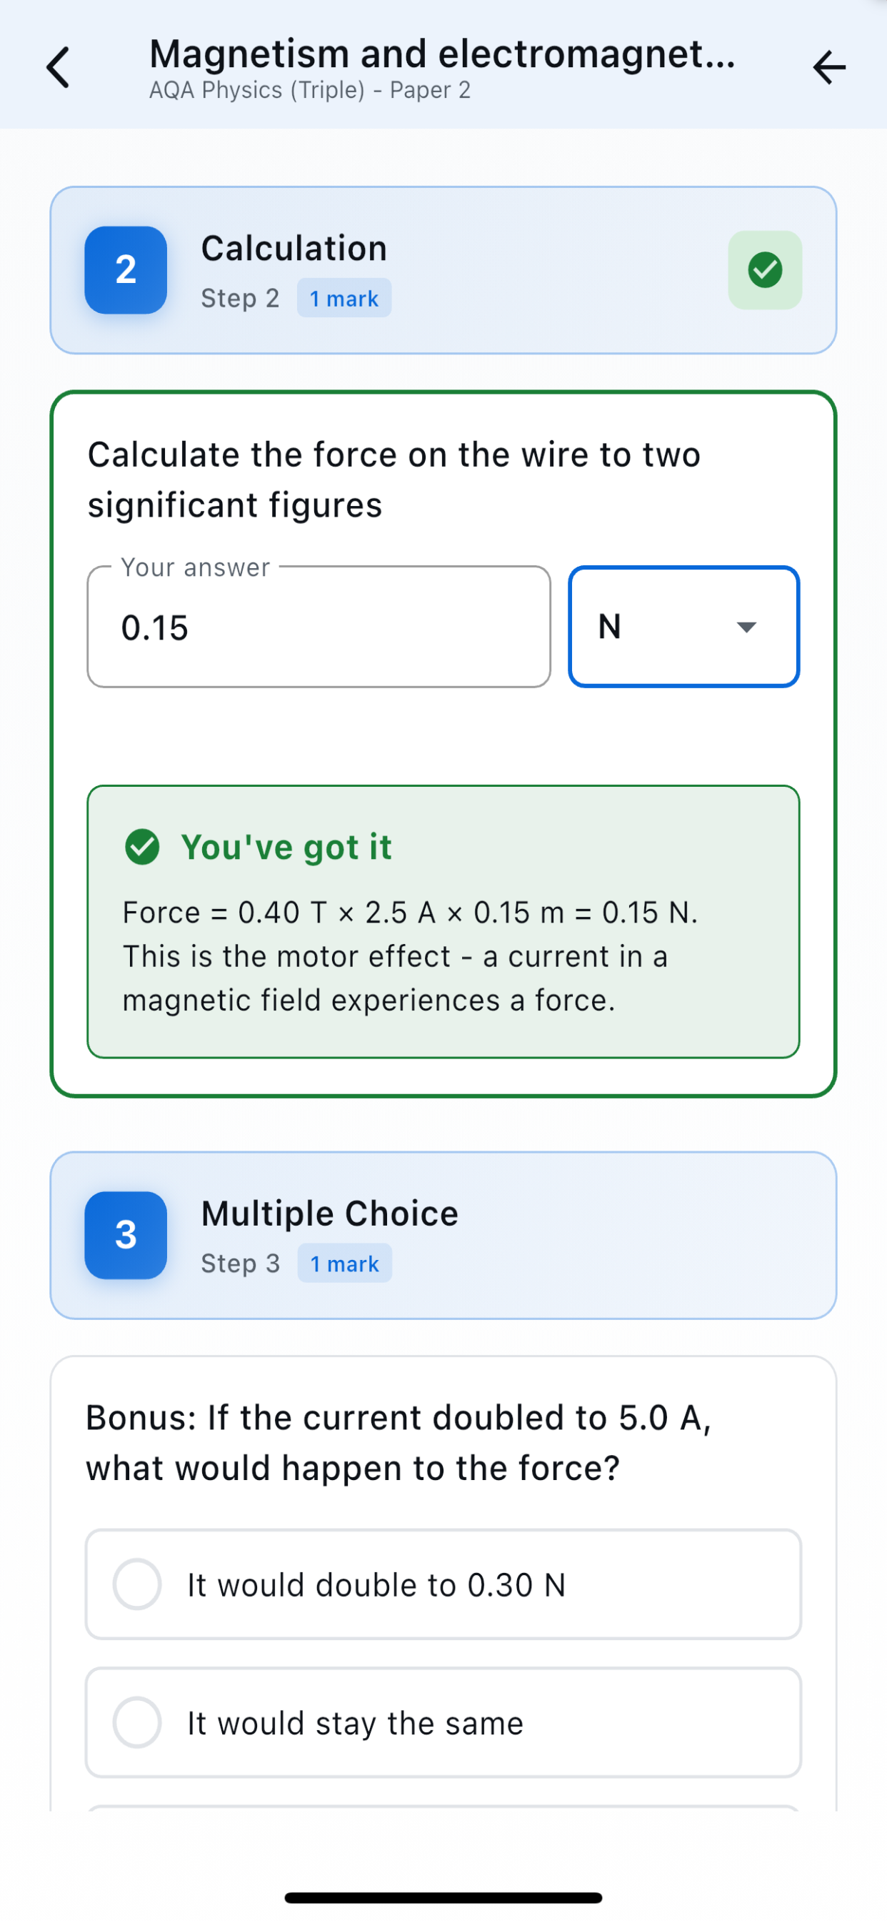Open the N unit dropdown
The width and height of the screenshot is (887, 1921).
coord(683,627)
